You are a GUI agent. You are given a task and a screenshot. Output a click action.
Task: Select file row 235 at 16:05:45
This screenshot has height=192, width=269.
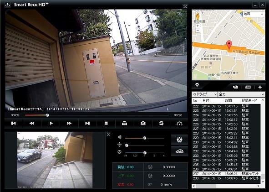pyautogui.click(x=226, y=165)
